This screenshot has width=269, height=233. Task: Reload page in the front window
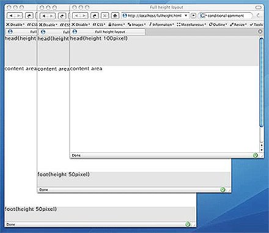[95, 15]
